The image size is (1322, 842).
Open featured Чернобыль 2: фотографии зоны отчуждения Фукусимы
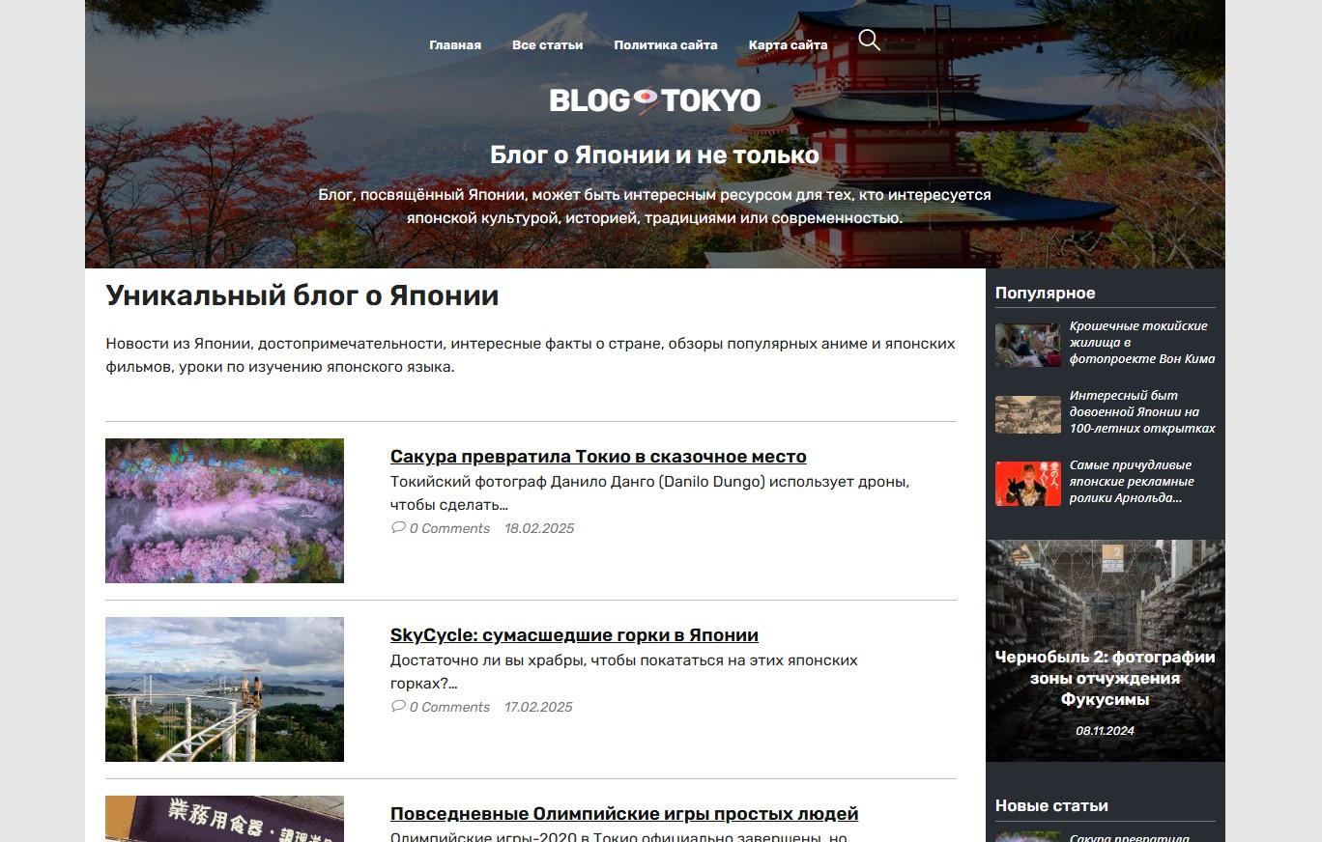tap(1106, 678)
